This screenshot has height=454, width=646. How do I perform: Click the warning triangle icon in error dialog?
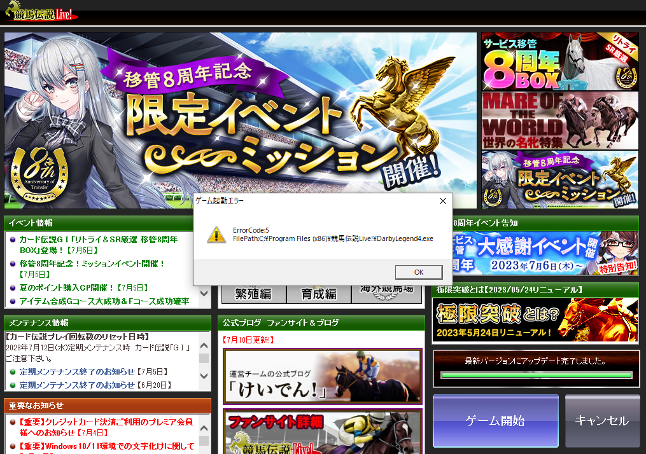pos(216,235)
